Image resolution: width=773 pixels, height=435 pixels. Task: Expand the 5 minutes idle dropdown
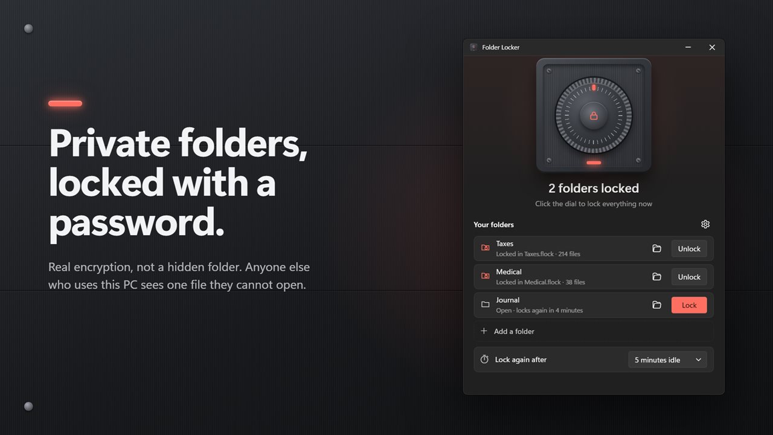tap(668, 360)
